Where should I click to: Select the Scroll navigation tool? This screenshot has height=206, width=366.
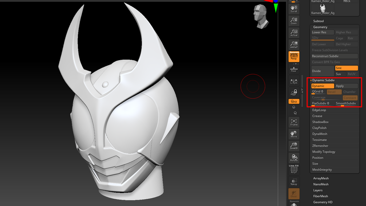pyautogui.click(x=294, y=9)
